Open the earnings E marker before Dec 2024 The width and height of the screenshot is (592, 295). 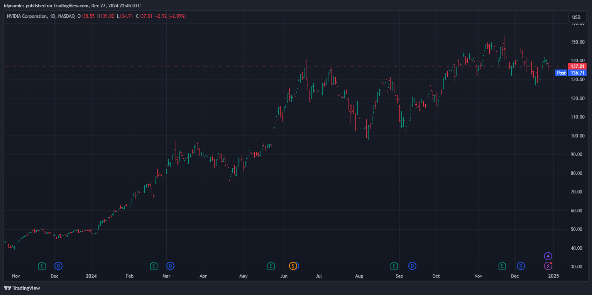(x=502, y=266)
